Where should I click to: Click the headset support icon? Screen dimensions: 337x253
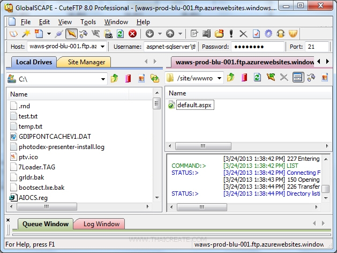click(x=280, y=34)
